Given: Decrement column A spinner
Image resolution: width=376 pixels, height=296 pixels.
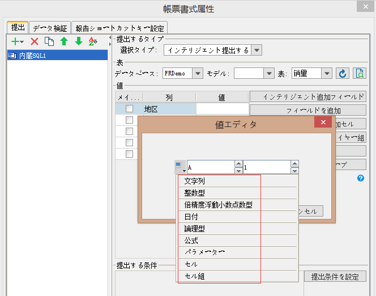Looking at the screenshot, I should tap(238, 171).
